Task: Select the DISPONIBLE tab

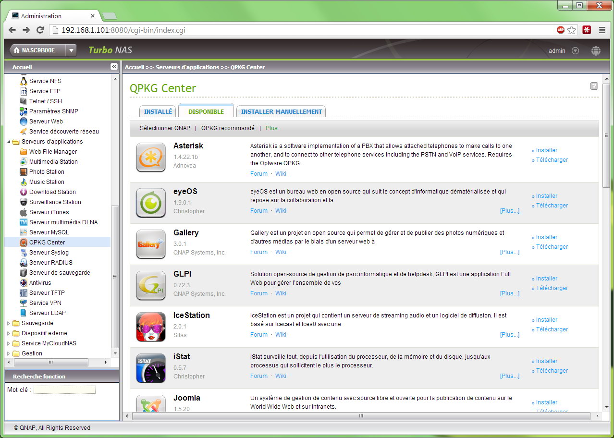Action: pos(206,111)
